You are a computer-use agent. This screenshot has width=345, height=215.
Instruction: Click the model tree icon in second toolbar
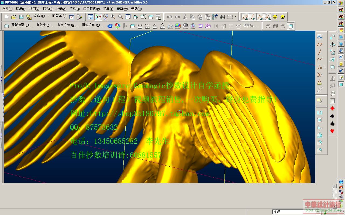[125, 26]
